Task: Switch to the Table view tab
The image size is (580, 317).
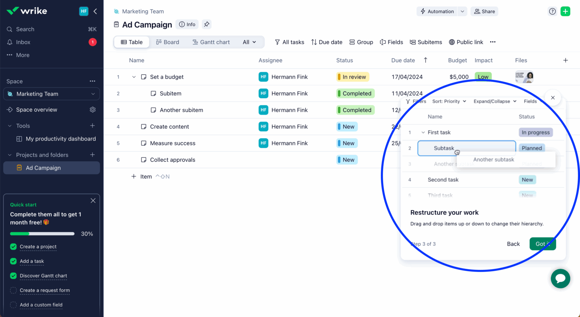Action: [132, 42]
